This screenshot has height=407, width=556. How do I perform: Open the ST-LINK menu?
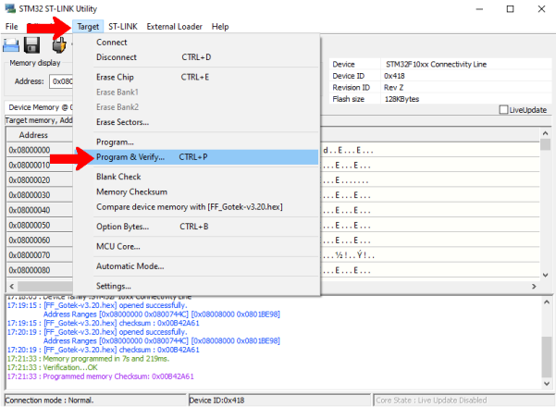pos(123,27)
